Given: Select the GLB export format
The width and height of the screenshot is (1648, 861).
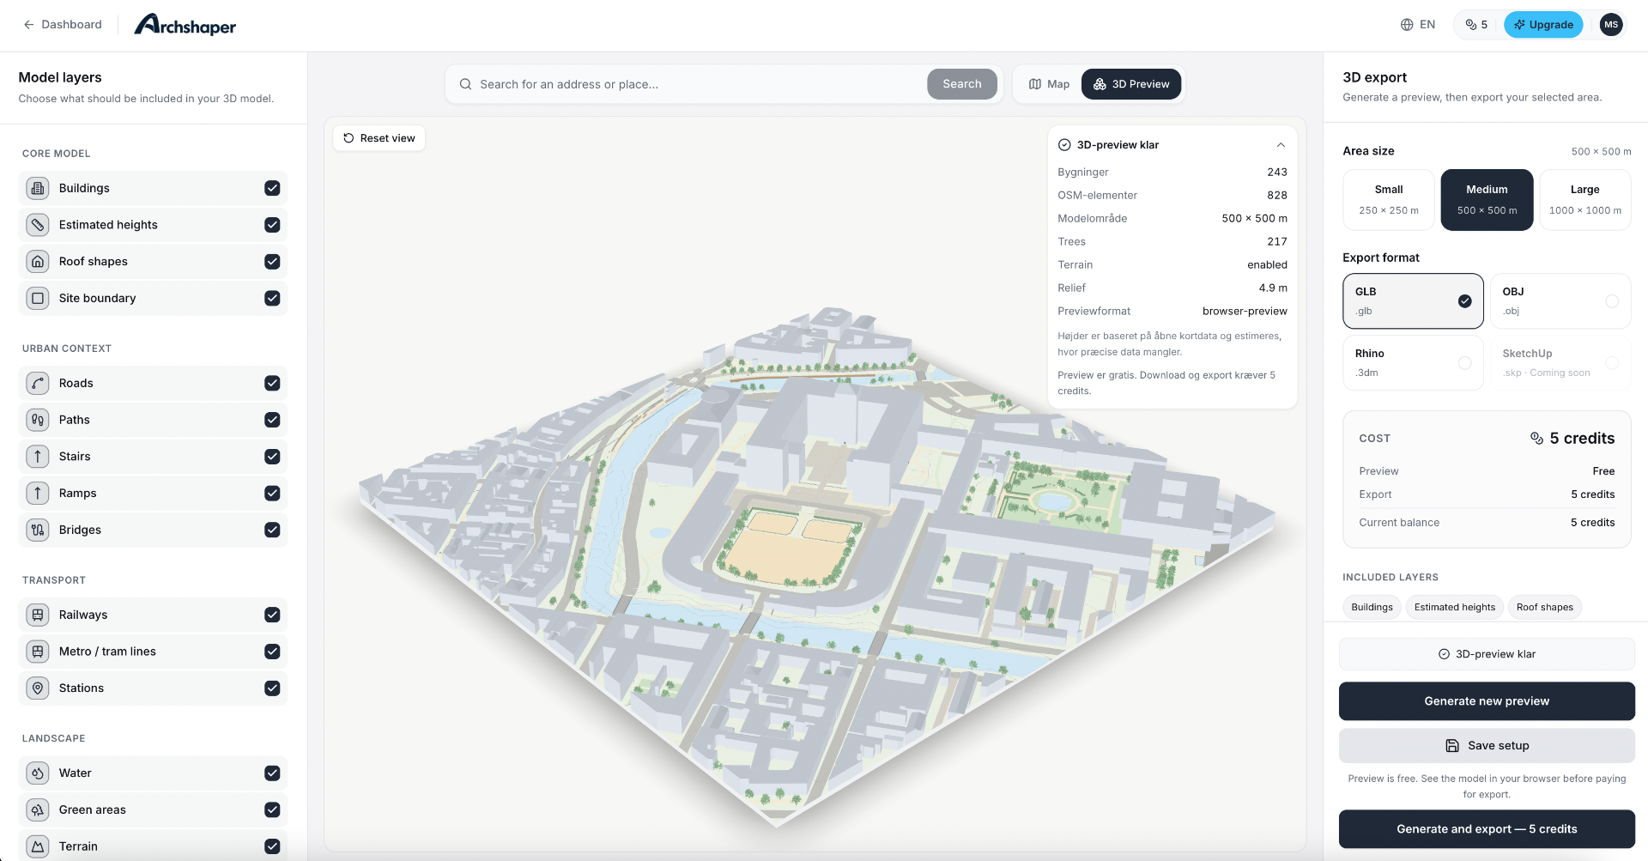Looking at the screenshot, I should (x=1413, y=301).
